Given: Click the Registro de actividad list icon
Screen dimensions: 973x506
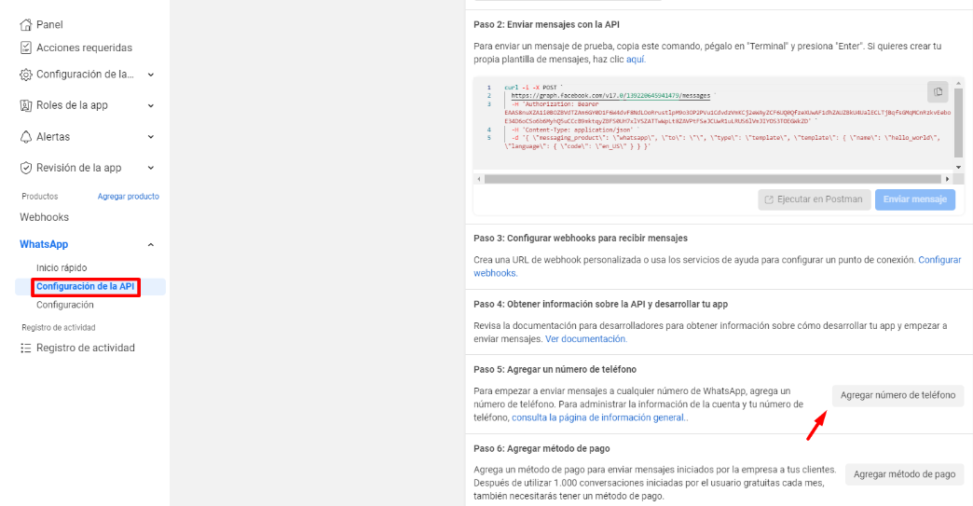Looking at the screenshot, I should (x=26, y=349).
